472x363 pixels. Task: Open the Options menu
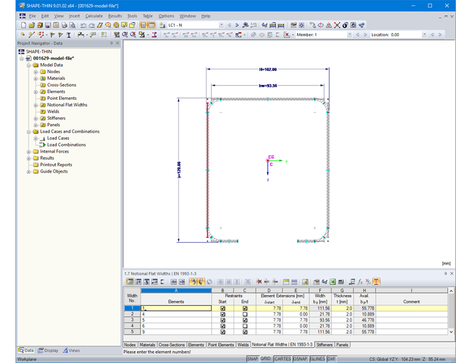point(166,16)
